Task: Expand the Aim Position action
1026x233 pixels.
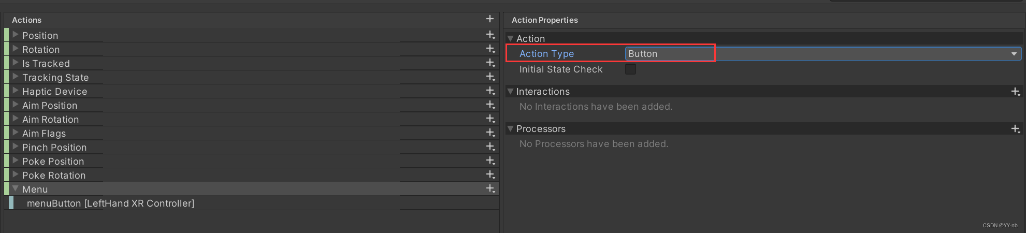Action: point(16,105)
